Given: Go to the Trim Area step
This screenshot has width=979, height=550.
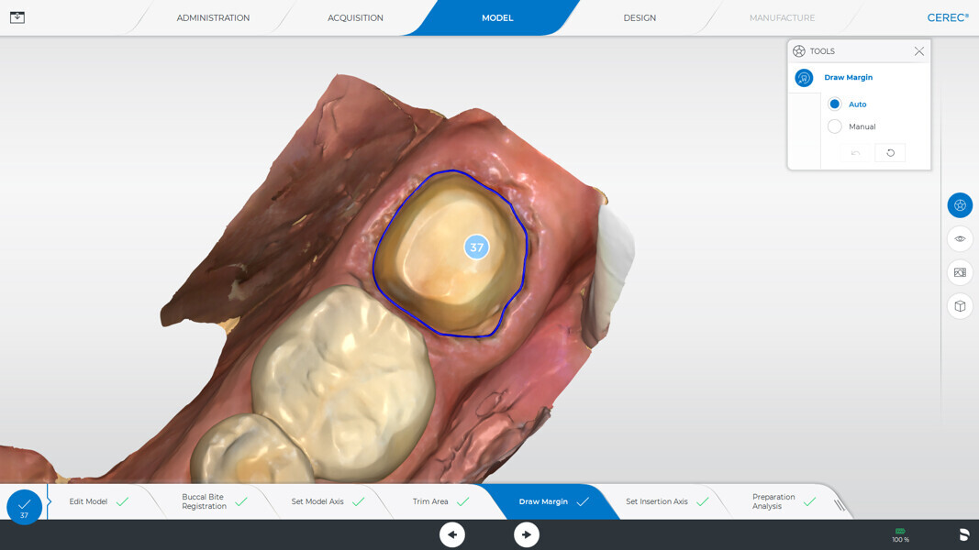Looking at the screenshot, I should tap(430, 501).
